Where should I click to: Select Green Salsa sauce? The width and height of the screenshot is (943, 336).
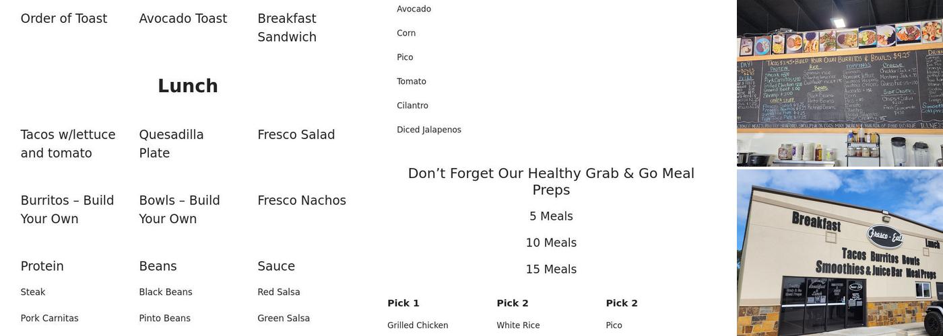coord(283,319)
